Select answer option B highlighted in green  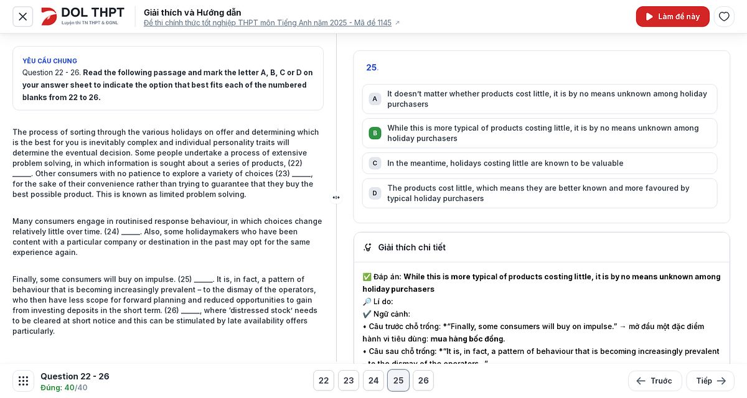click(x=540, y=133)
